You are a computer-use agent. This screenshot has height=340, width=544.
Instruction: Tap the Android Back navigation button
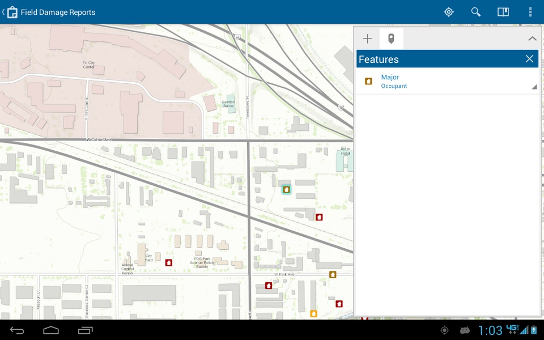[x=17, y=330]
